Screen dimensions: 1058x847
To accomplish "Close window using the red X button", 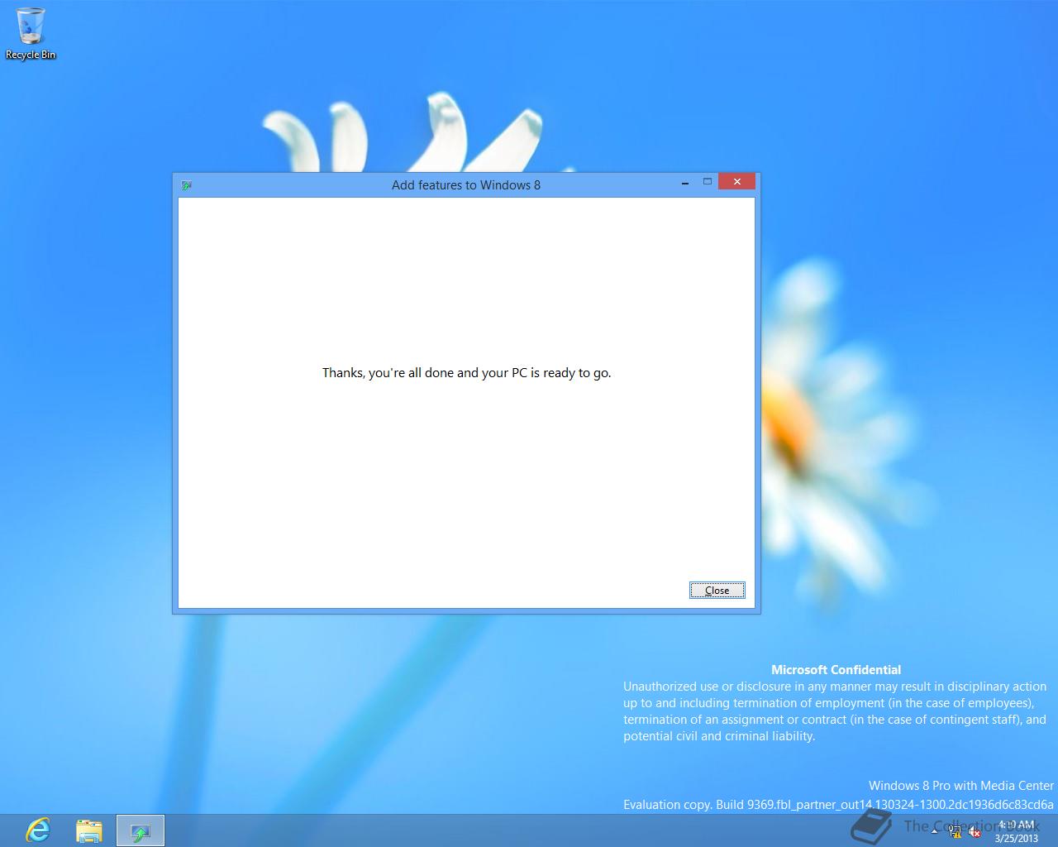I will [736, 181].
